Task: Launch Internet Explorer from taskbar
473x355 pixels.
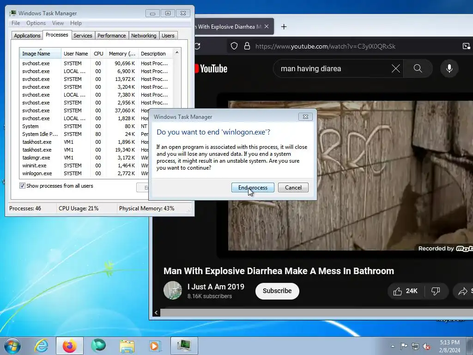Action: pyautogui.click(x=41, y=346)
